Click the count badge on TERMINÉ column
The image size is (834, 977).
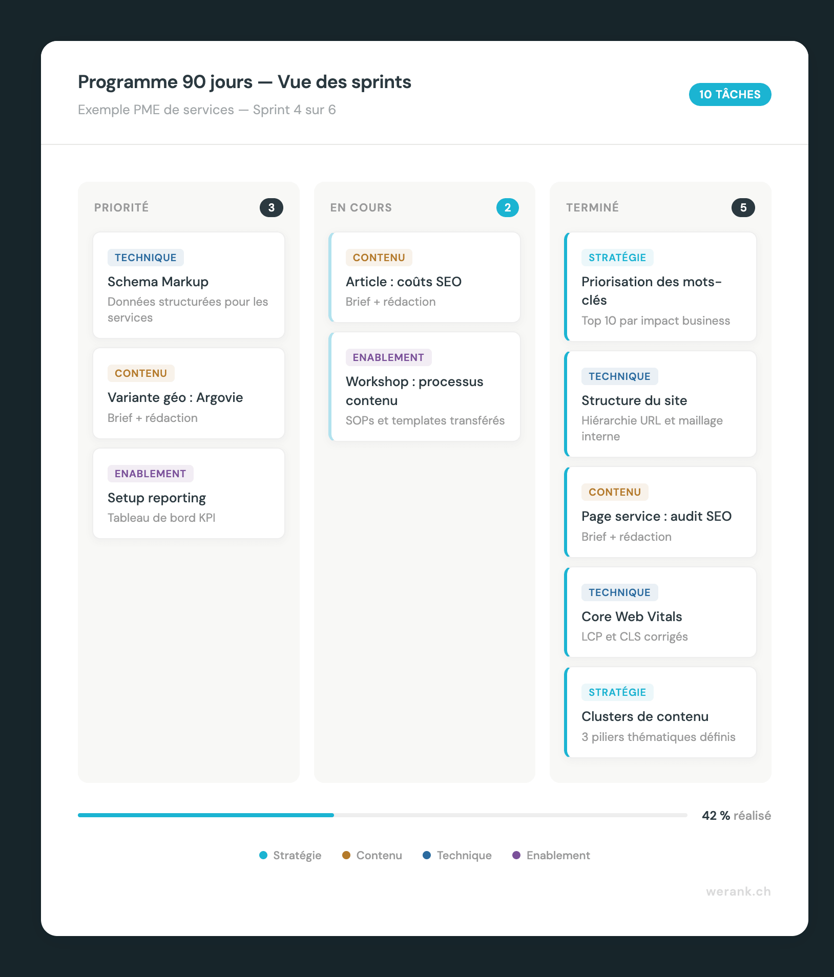(743, 207)
